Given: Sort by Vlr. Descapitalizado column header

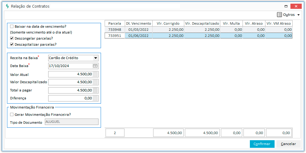Looking at the screenshot, I should point(202,23).
